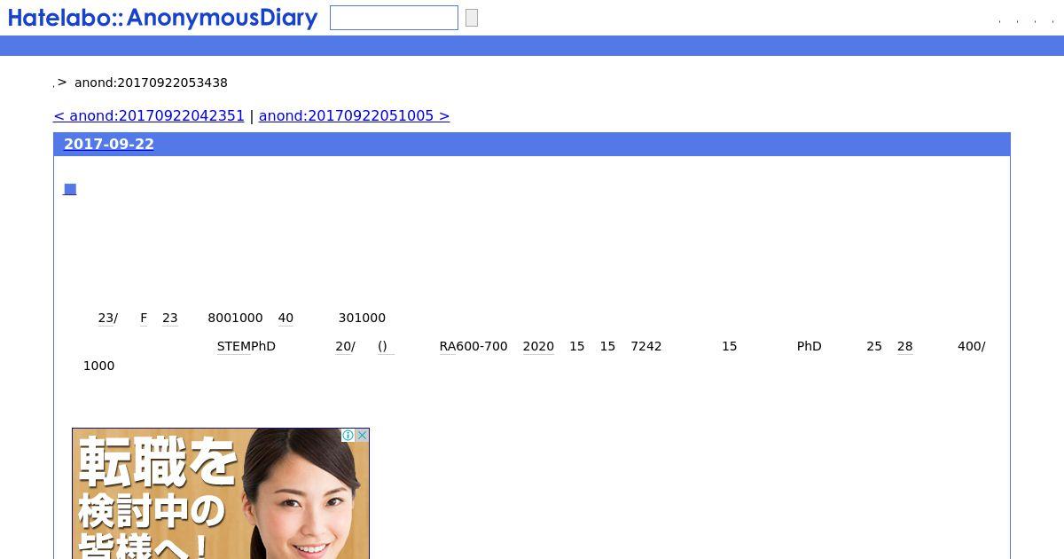This screenshot has width=1064, height=559.
Task: Close the ad using X icon
Action: (x=362, y=436)
